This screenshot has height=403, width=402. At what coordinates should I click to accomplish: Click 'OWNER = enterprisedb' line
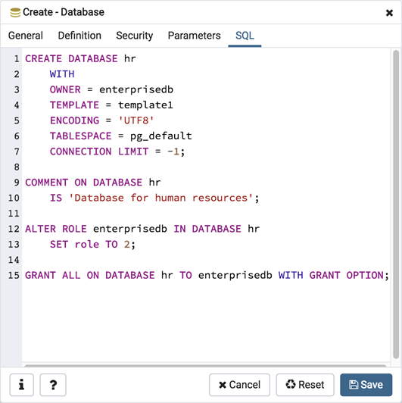click(x=111, y=89)
